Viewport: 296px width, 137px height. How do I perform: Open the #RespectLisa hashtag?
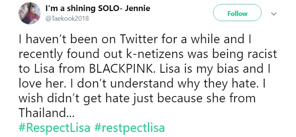(54, 127)
